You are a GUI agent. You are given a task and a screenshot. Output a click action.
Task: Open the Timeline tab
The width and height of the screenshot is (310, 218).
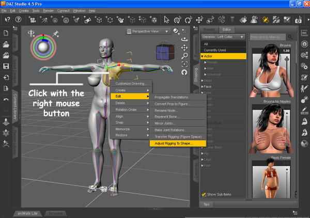point(56,213)
